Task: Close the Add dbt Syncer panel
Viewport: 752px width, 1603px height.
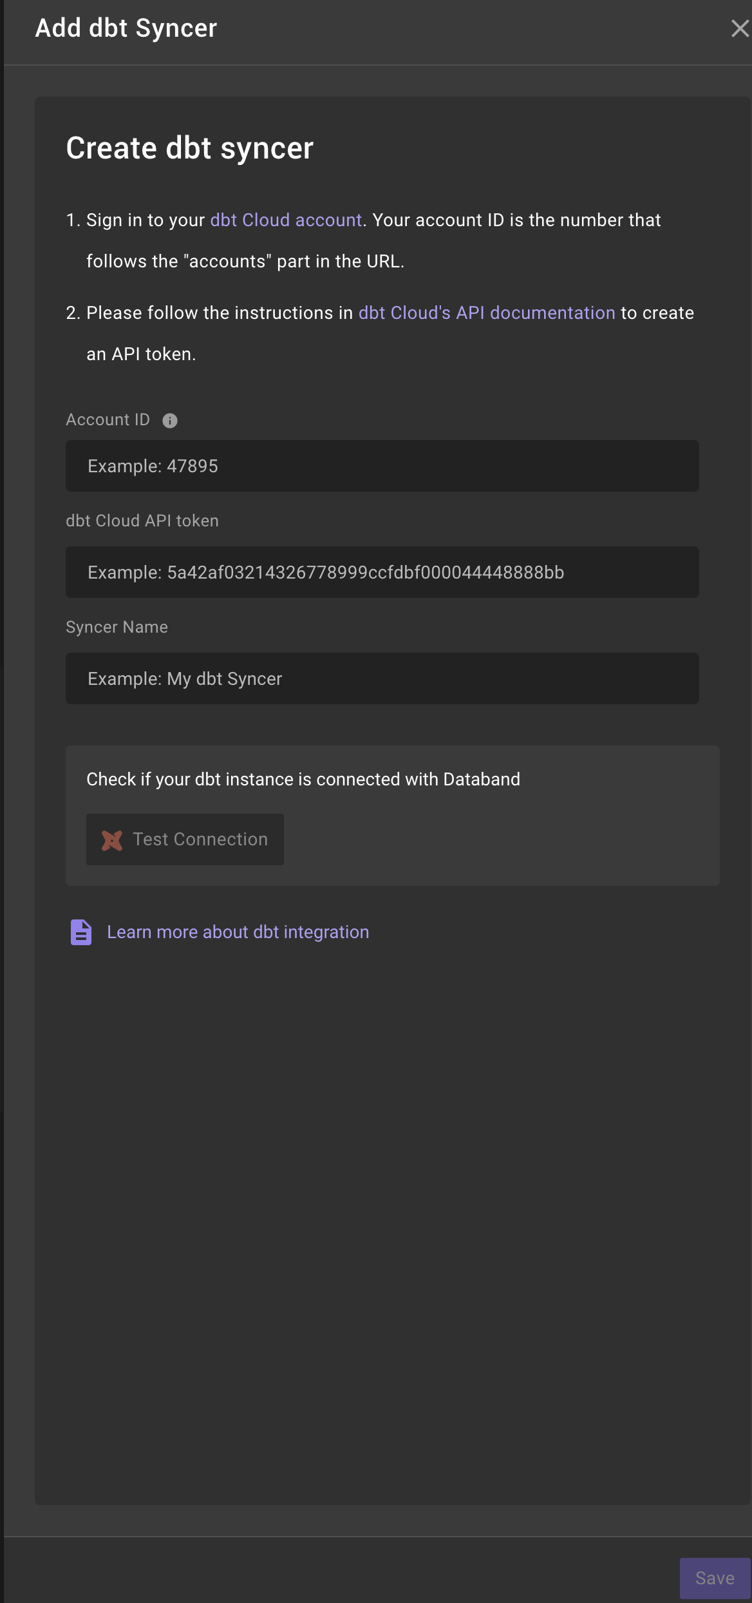Action: coord(740,28)
